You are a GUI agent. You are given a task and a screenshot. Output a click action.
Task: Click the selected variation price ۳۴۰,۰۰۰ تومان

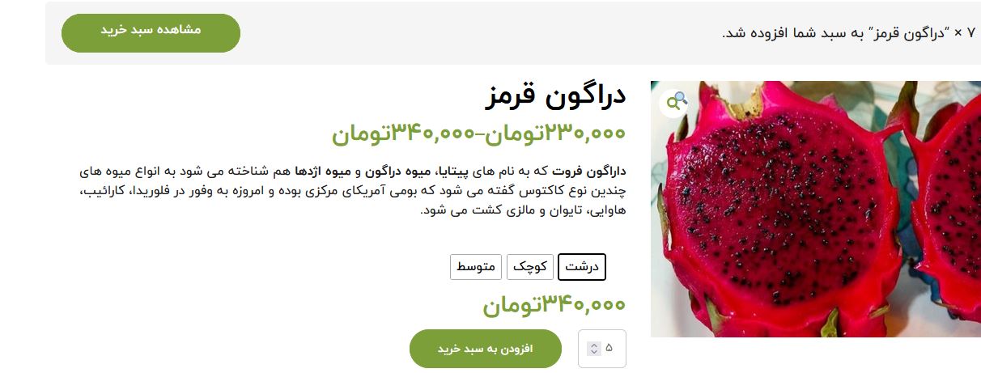[x=554, y=304]
